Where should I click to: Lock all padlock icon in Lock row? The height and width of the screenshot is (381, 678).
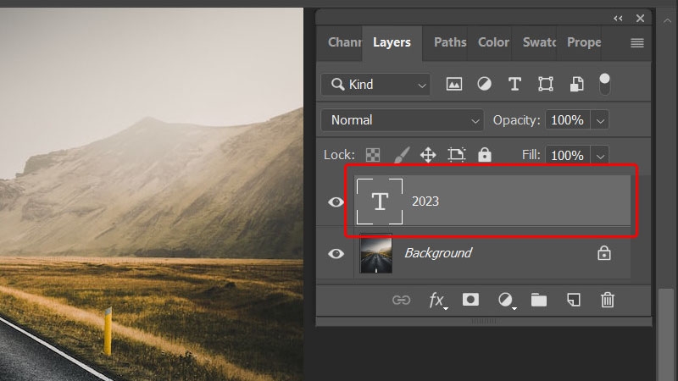coord(484,155)
